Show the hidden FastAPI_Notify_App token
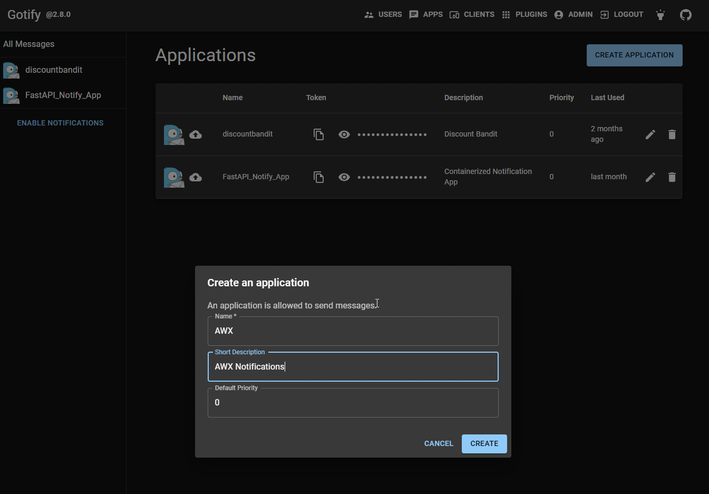Image resolution: width=709 pixels, height=494 pixels. tap(344, 177)
